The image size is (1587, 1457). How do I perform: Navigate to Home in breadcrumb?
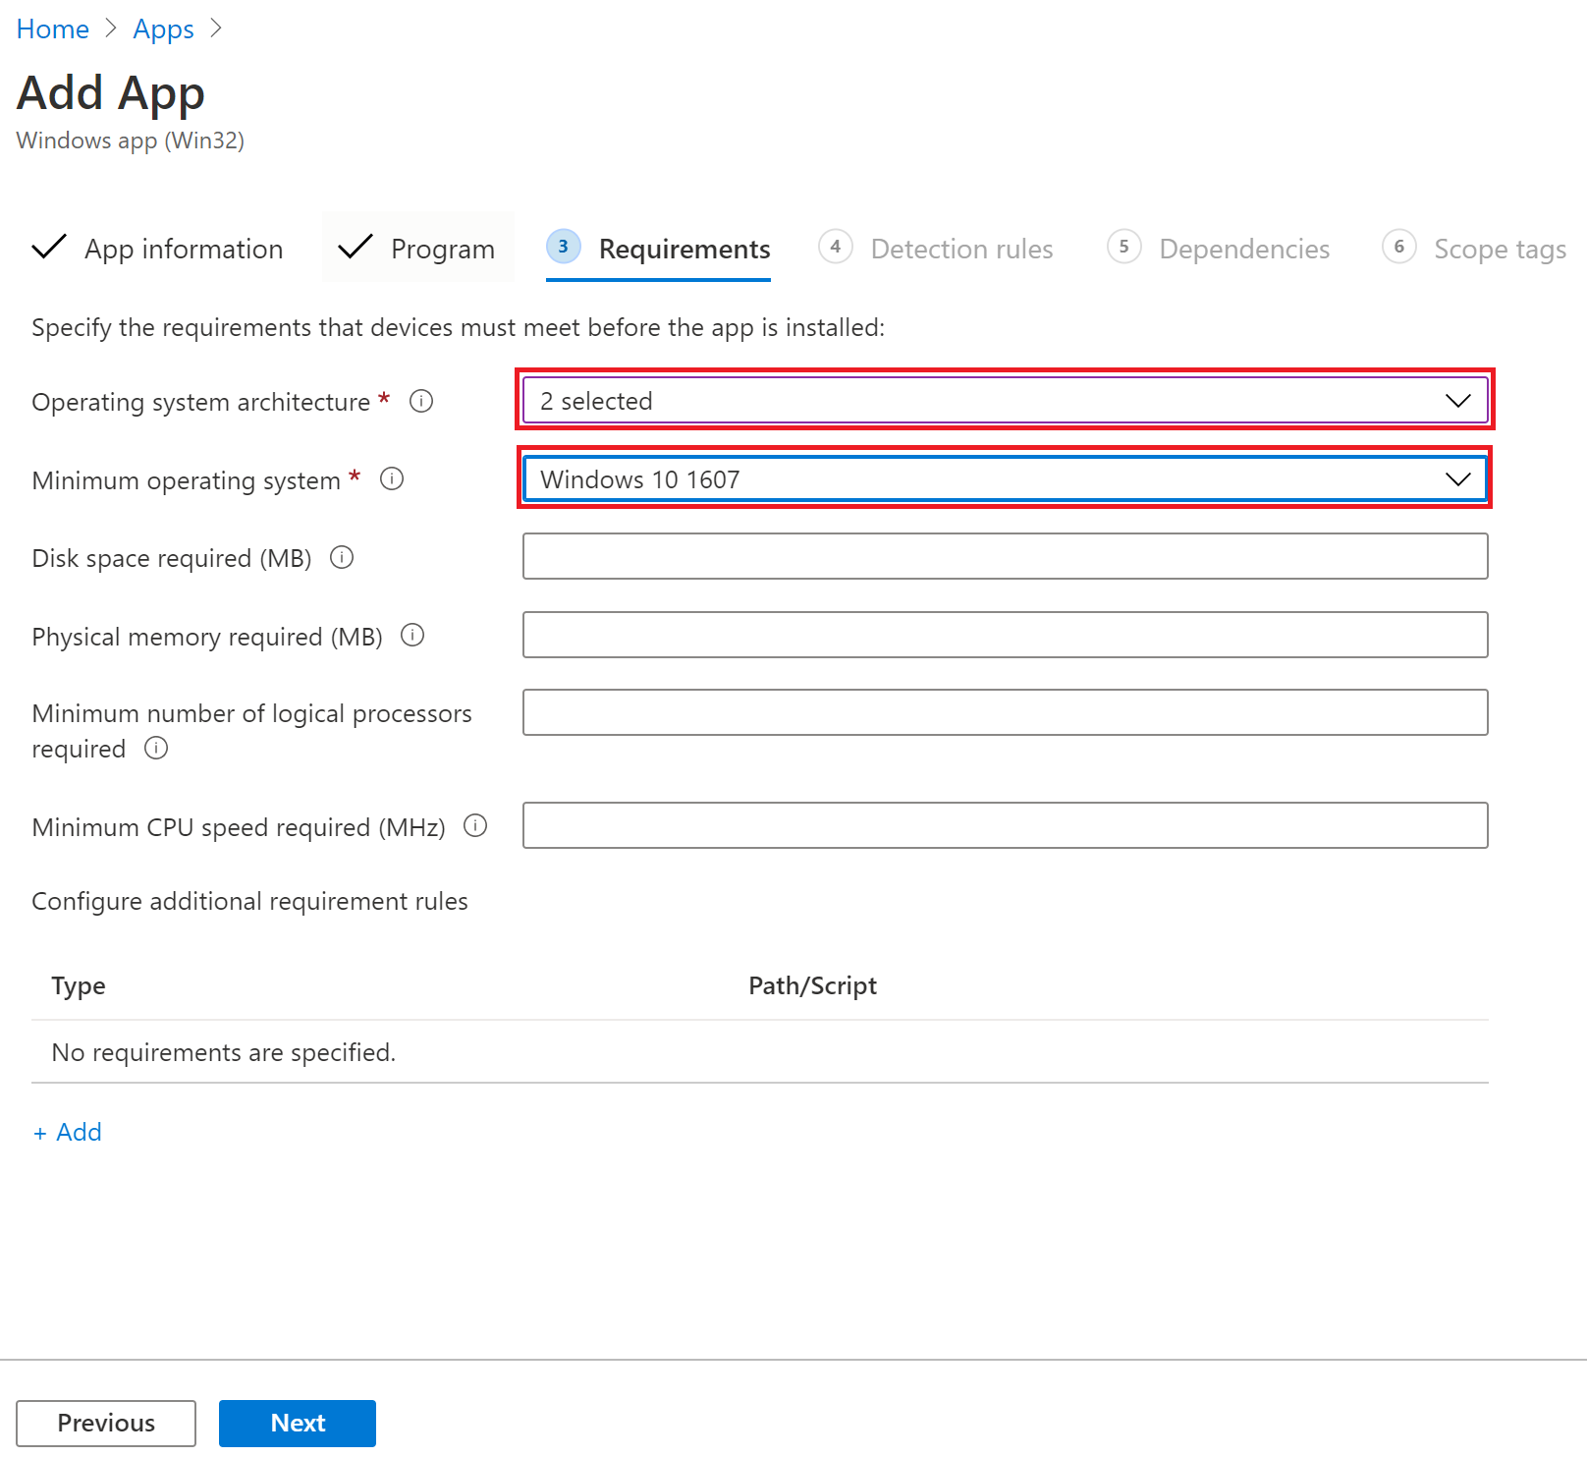tap(53, 29)
